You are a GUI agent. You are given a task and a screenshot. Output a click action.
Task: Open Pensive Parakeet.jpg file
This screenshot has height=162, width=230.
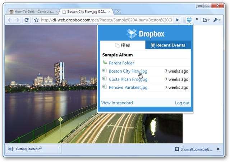(128, 87)
